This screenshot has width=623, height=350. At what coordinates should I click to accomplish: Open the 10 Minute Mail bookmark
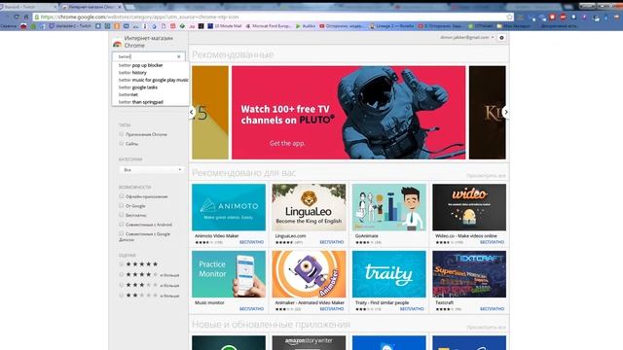pyautogui.click(x=225, y=26)
